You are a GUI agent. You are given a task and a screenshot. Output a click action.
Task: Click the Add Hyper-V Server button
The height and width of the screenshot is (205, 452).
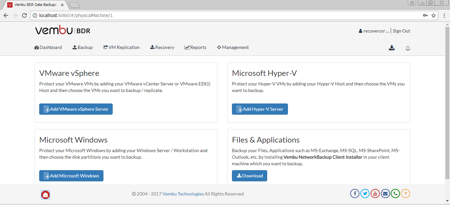click(x=260, y=109)
